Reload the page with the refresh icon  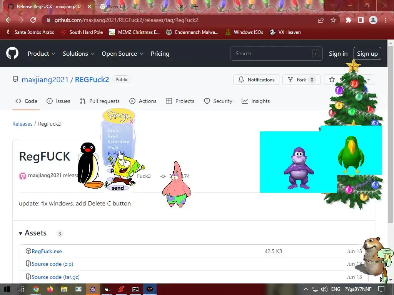[x=33, y=20]
